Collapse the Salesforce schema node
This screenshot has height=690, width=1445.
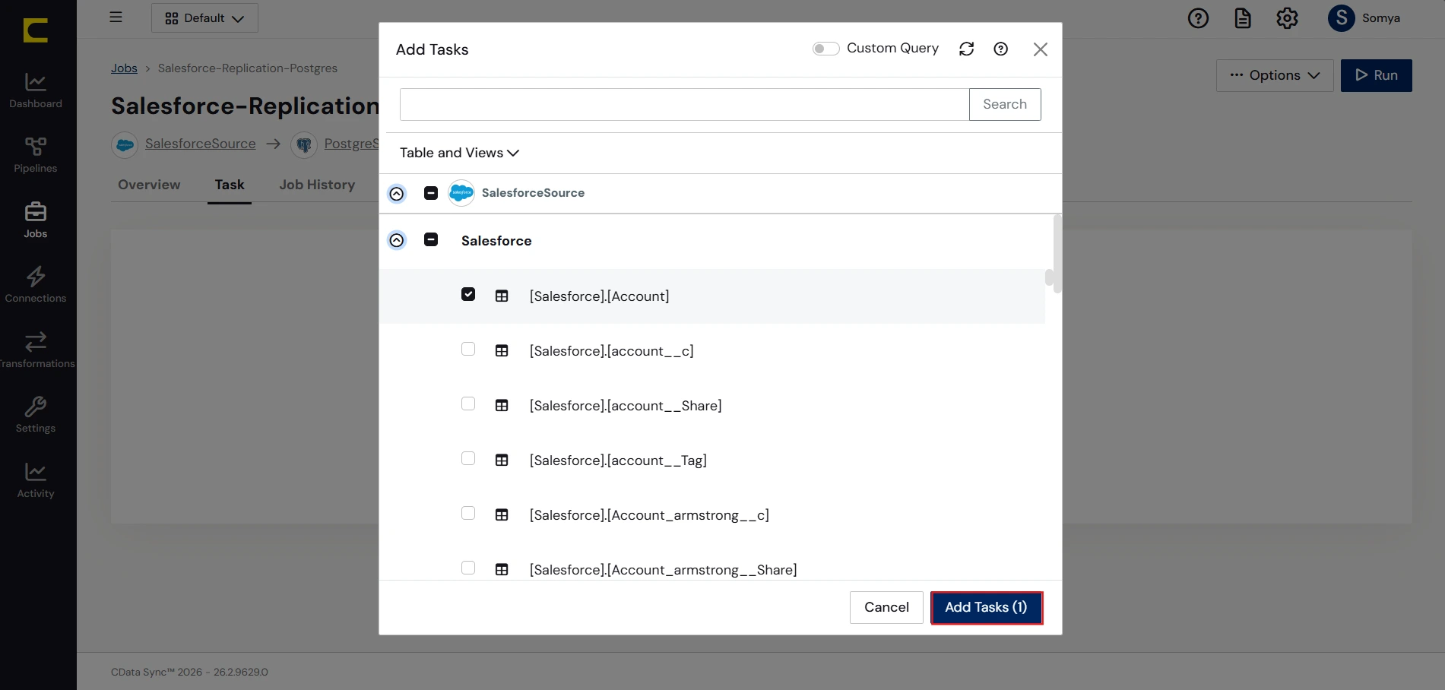pyautogui.click(x=397, y=240)
